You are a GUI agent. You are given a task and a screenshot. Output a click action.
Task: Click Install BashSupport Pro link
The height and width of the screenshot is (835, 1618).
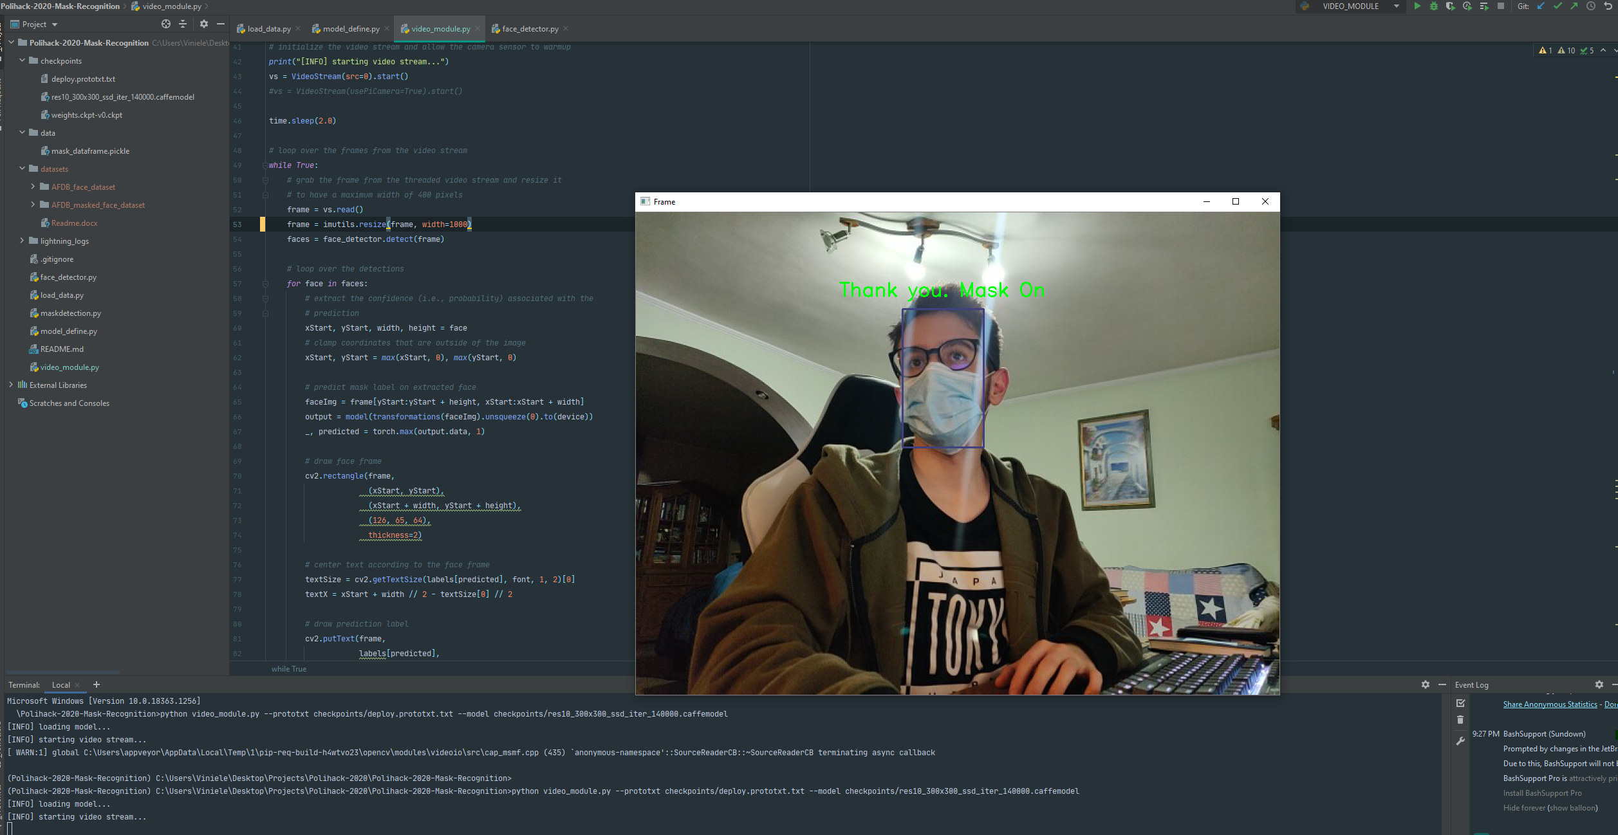tap(1542, 793)
